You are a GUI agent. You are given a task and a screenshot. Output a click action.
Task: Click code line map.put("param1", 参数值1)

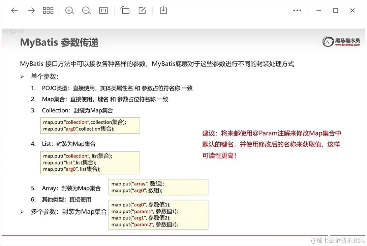point(145,211)
